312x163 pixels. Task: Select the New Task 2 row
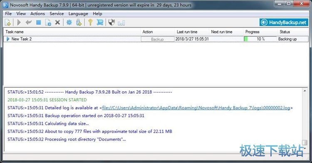[x=156, y=39]
